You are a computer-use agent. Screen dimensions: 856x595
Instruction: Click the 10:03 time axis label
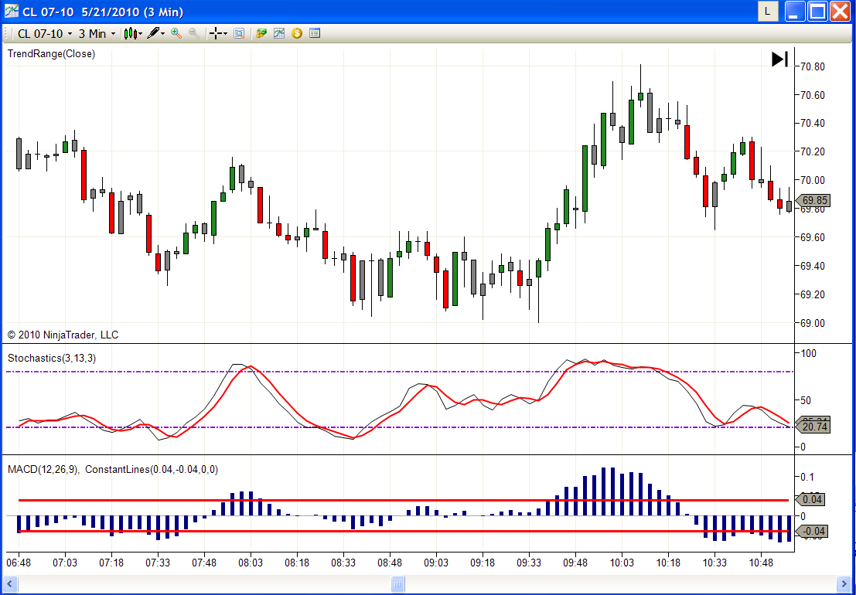(622, 563)
